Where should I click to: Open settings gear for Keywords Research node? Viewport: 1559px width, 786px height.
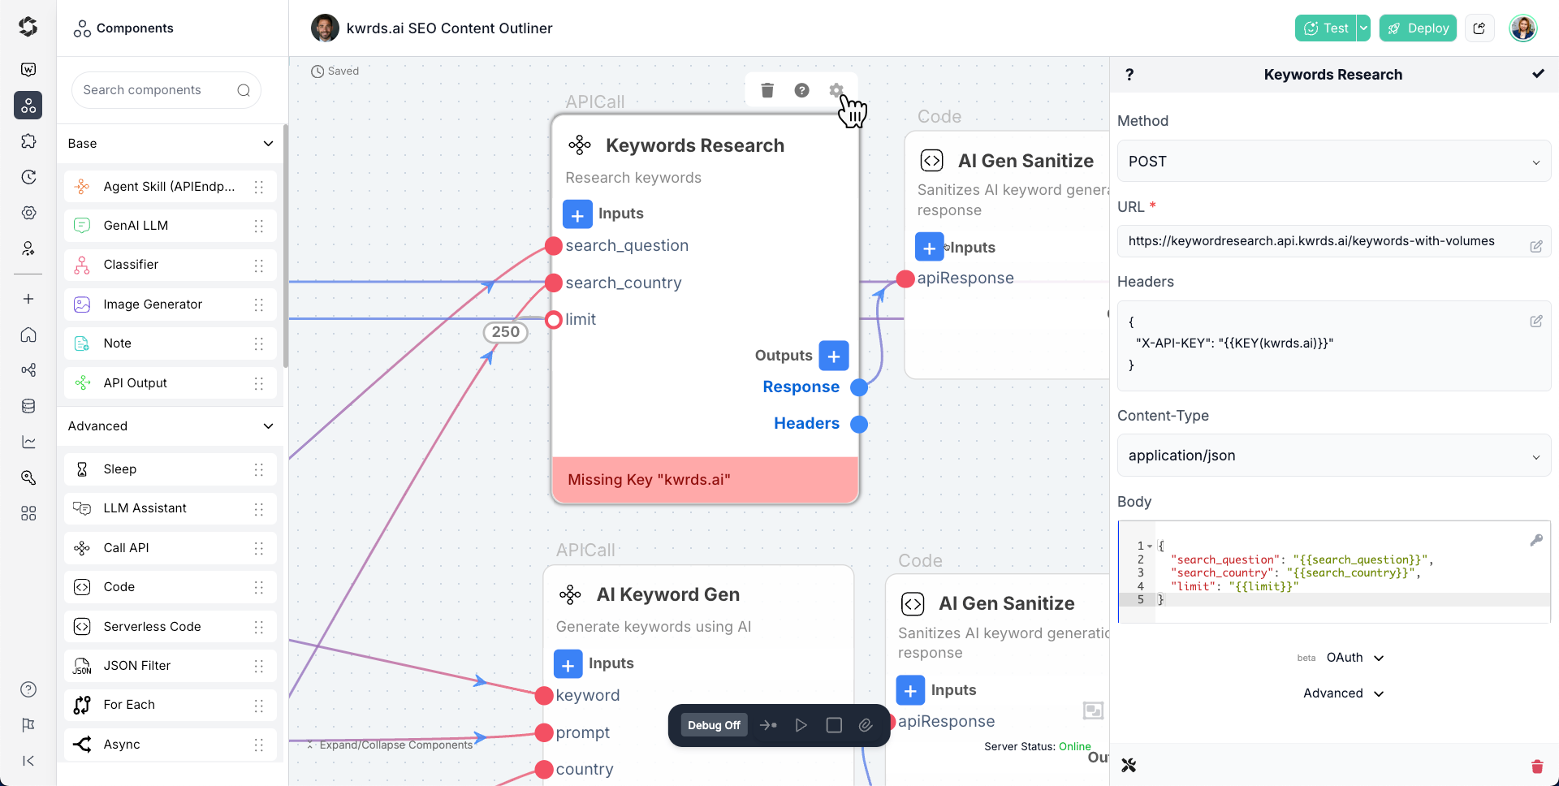(836, 90)
